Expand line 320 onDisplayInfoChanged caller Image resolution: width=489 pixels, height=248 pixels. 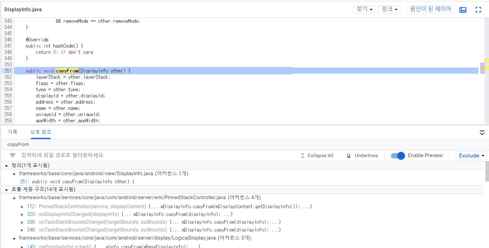click(x=22, y=214)
